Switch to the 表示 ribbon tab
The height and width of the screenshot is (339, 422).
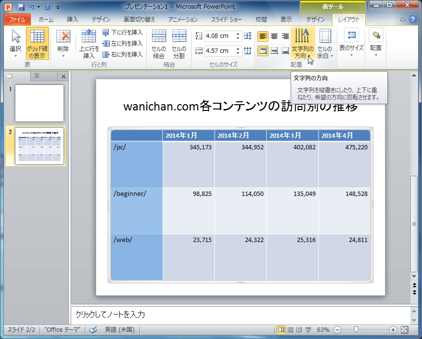(286, 20)
